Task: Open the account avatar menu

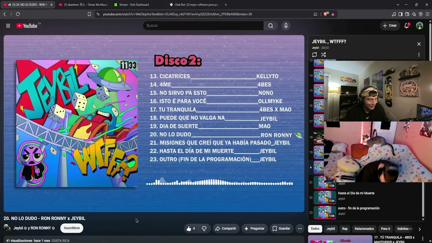Action: 420,26
